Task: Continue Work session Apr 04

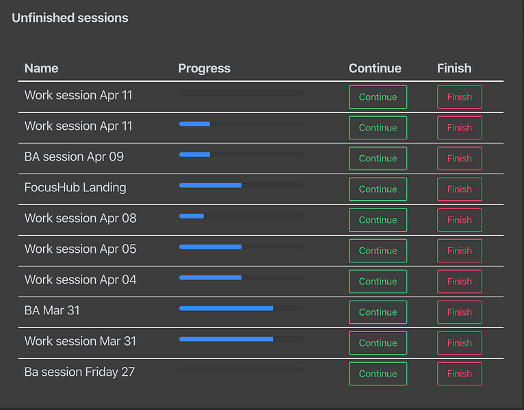Action: pos(378,281)
